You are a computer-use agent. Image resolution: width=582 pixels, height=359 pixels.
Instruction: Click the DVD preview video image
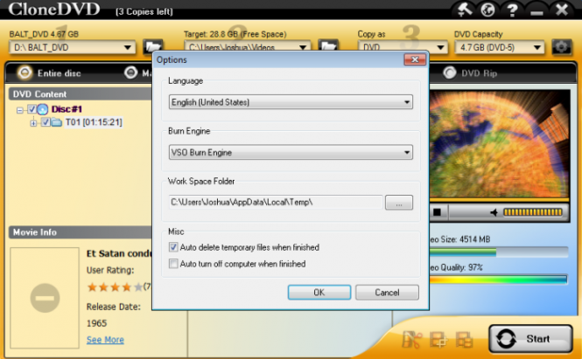500,144
